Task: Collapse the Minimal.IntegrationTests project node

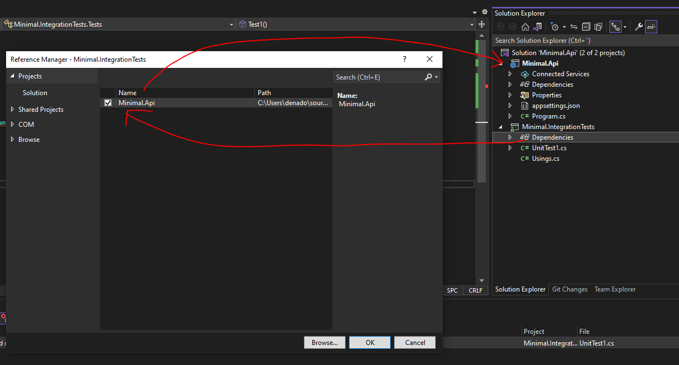Action: tap(500, 127)
